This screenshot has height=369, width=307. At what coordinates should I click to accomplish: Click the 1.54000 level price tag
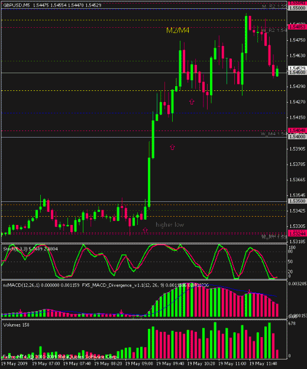[x=298, y=137]
